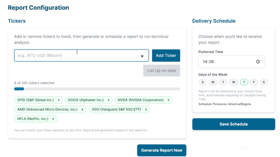The width and height of the screenshot is (280, 157).
Task: Focus the ticker search input field
Action: (75, 56)
